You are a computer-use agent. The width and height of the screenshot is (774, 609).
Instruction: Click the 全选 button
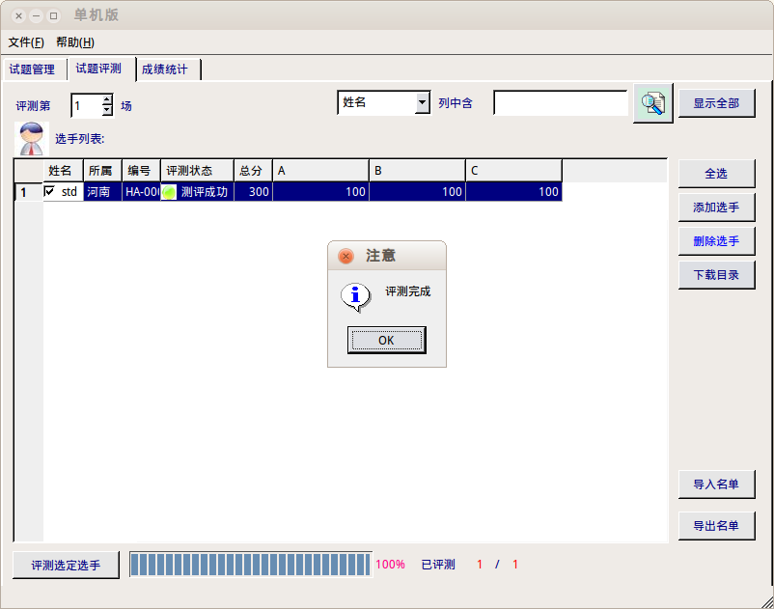(716, 174)
